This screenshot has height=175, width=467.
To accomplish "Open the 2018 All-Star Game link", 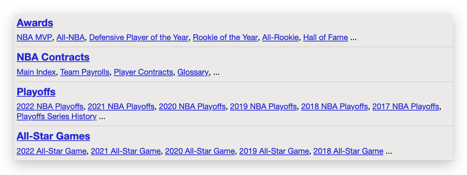I will click(348, 151).
